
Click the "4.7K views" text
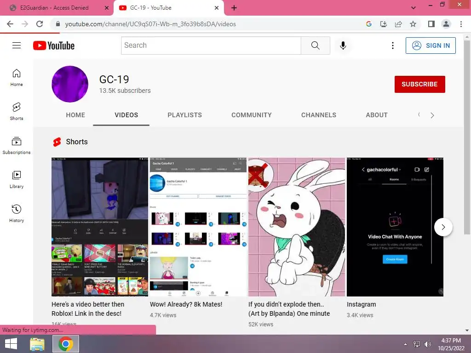pos(163,315)
